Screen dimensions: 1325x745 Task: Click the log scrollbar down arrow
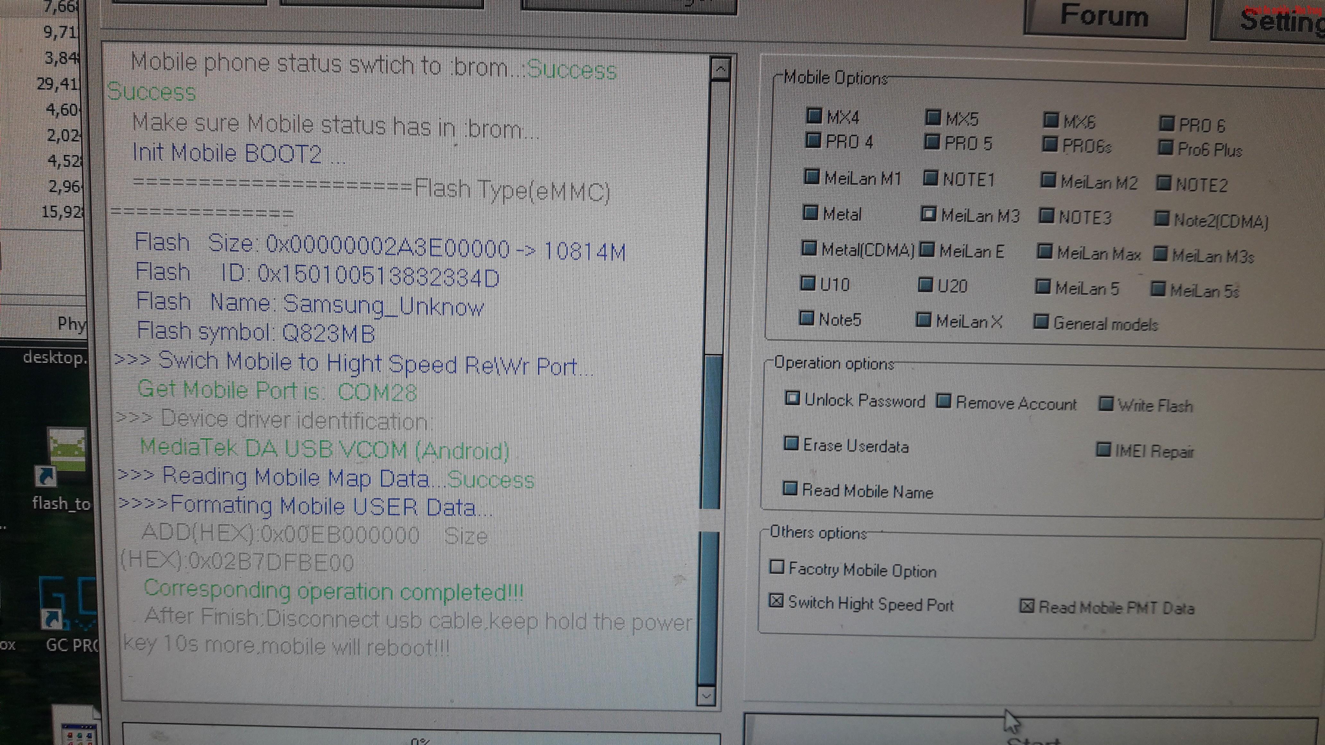click(x=706, y=696)
